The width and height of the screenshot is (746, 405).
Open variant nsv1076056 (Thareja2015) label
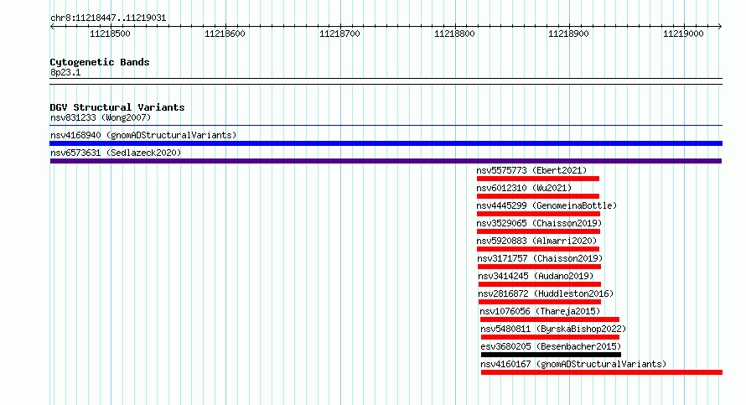pos(540,311)
